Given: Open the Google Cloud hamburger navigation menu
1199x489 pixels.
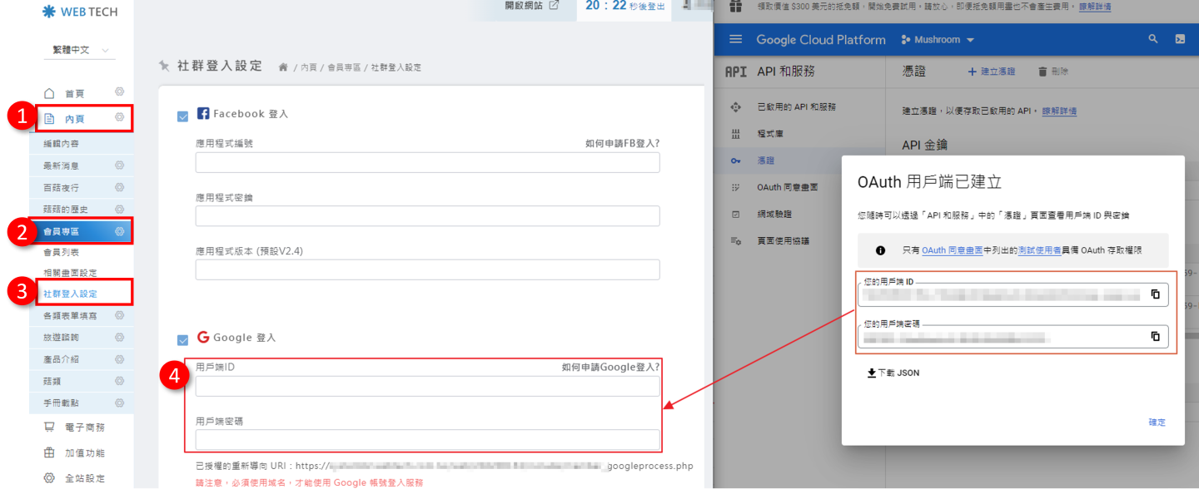Looking at the screenshot, I should (x=735, y=39).
